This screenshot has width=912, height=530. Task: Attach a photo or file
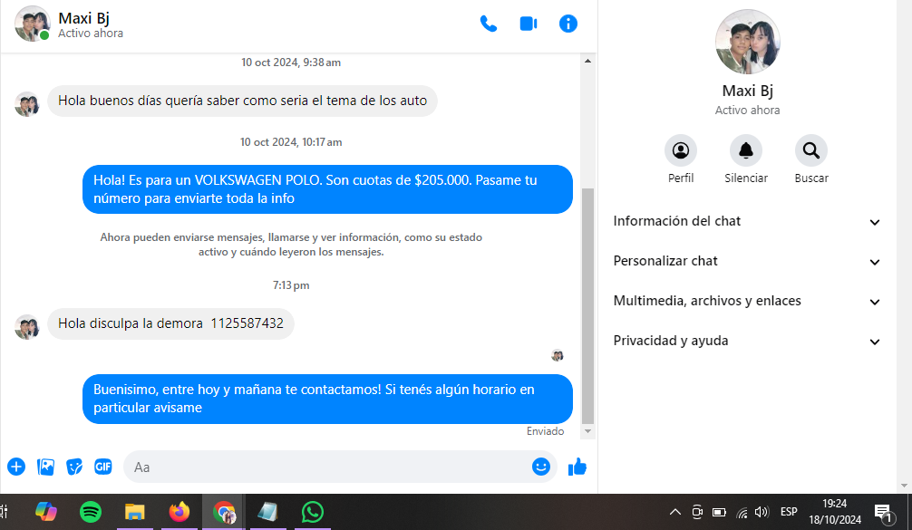pyautogui.click(x=46, y=467)
